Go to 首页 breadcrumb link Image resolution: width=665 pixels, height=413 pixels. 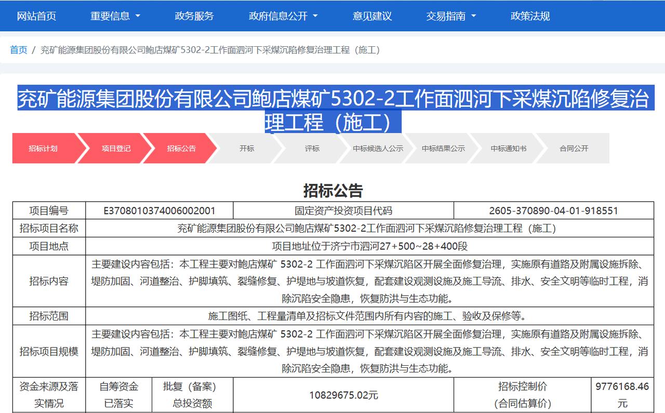pyautogui.click(x=19, y=50)
